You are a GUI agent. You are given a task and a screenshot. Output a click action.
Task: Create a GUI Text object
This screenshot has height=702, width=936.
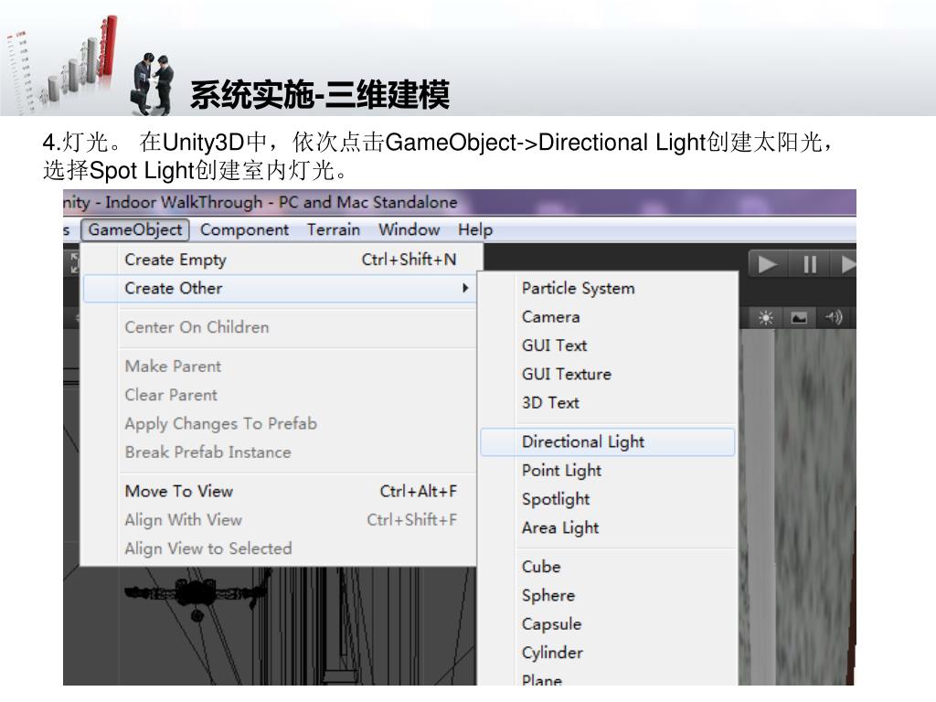click(608, 346)
